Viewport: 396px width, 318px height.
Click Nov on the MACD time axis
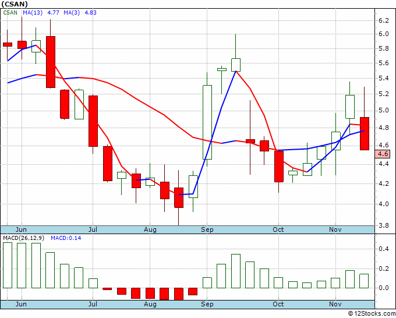click(x=335, y=304)
